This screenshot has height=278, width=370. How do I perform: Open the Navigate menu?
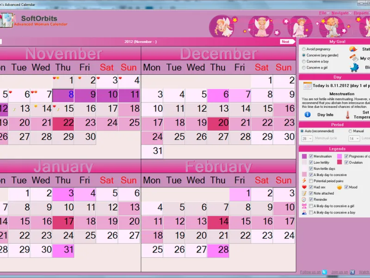(341, 13)
